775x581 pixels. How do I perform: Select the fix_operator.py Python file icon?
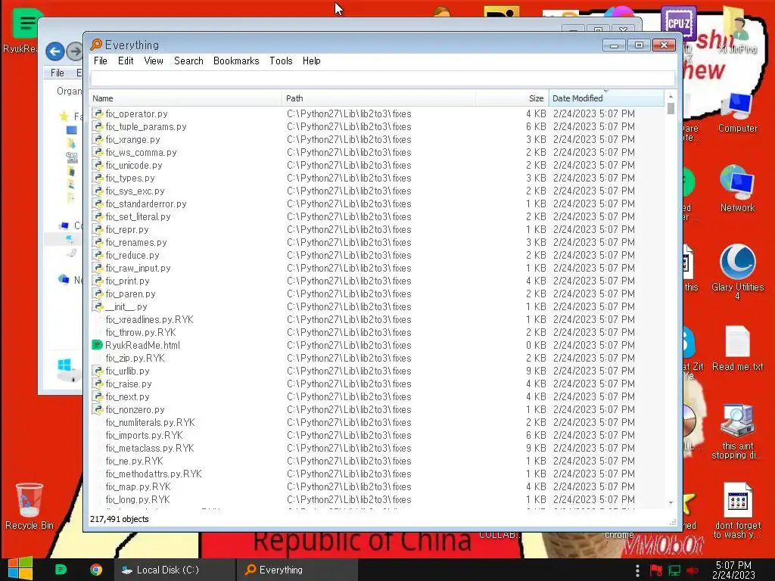pyautogui.click(x=98, y=113)
